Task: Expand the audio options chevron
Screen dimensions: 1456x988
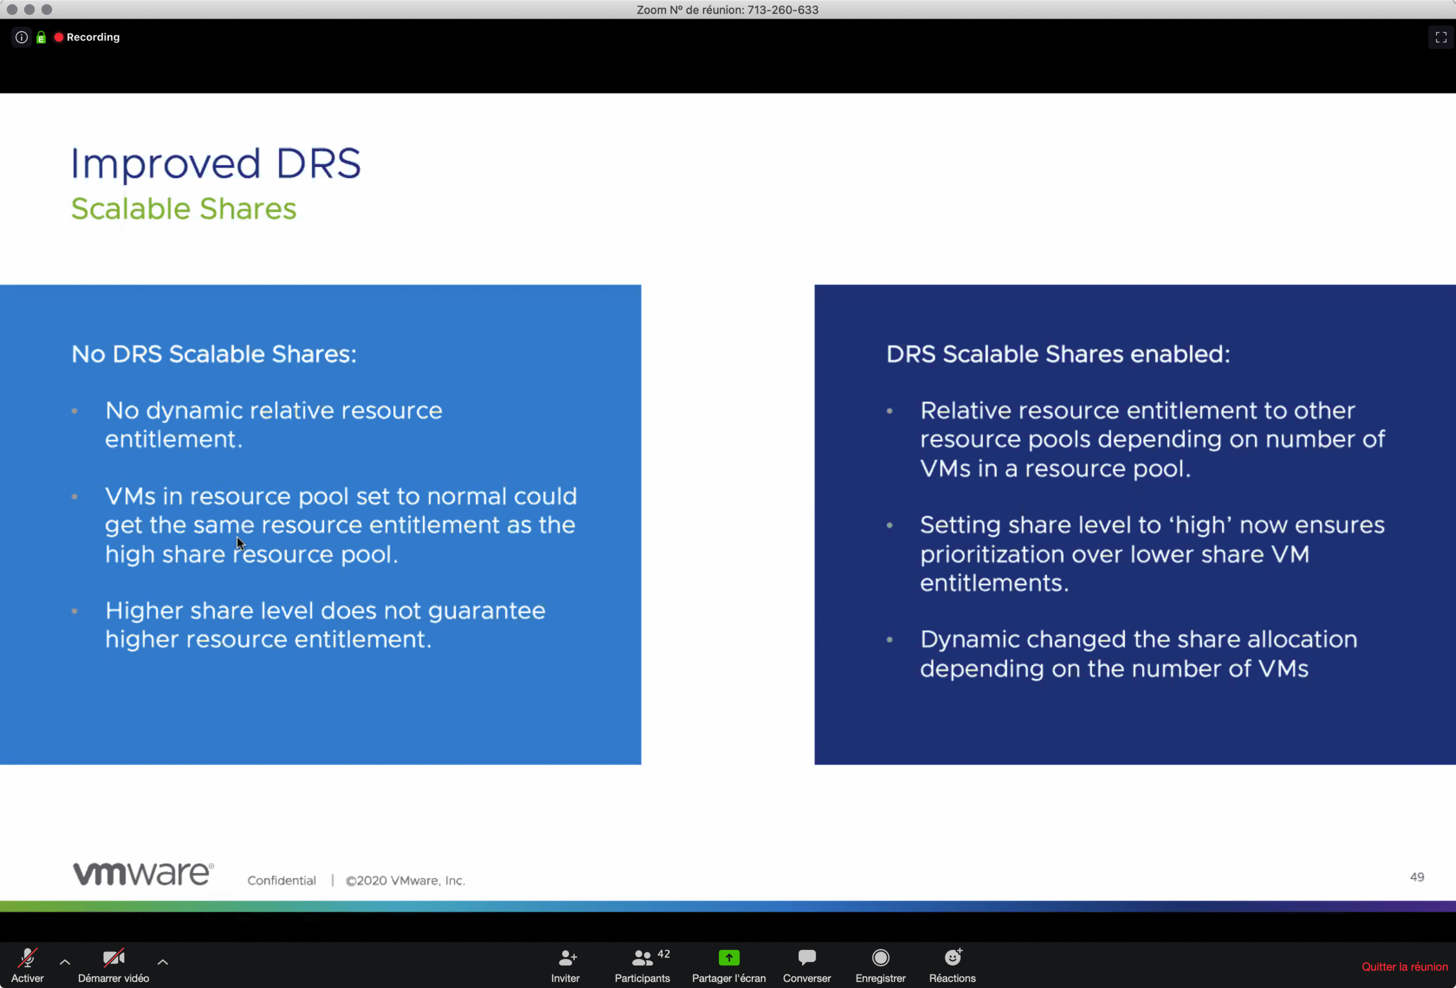Action: (x=64, y=962)
